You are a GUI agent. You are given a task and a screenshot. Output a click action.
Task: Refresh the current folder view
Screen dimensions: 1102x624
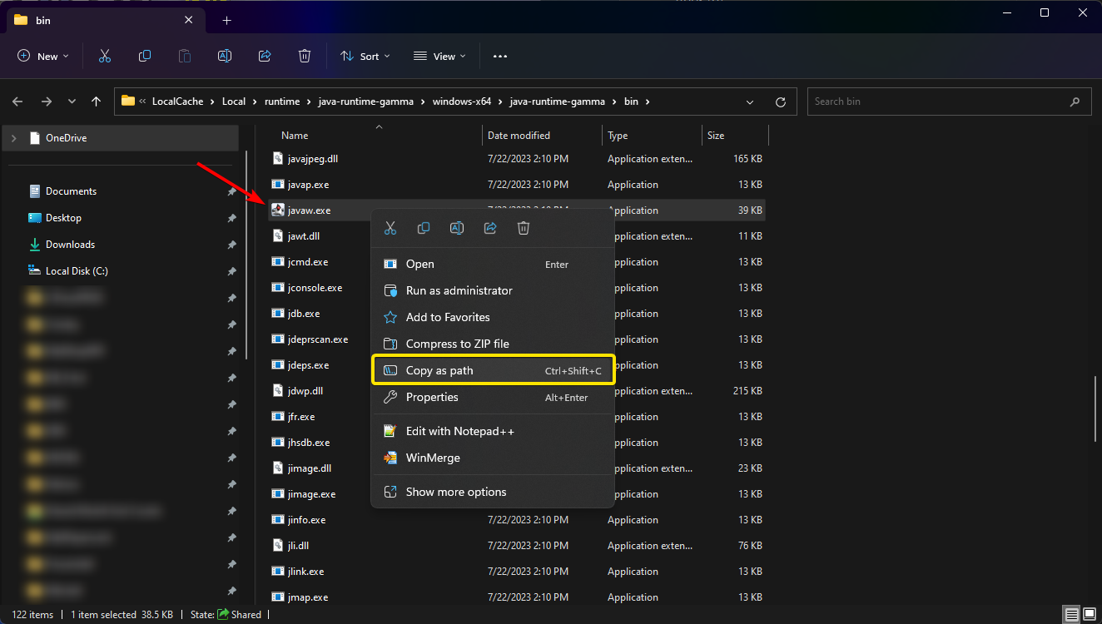point(780,102)
